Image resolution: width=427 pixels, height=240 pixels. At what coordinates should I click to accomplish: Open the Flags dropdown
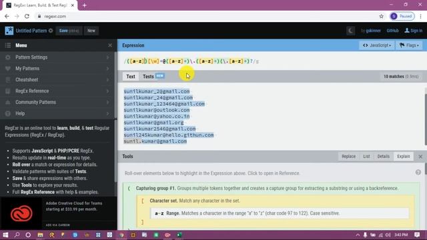tap(409, 45)
